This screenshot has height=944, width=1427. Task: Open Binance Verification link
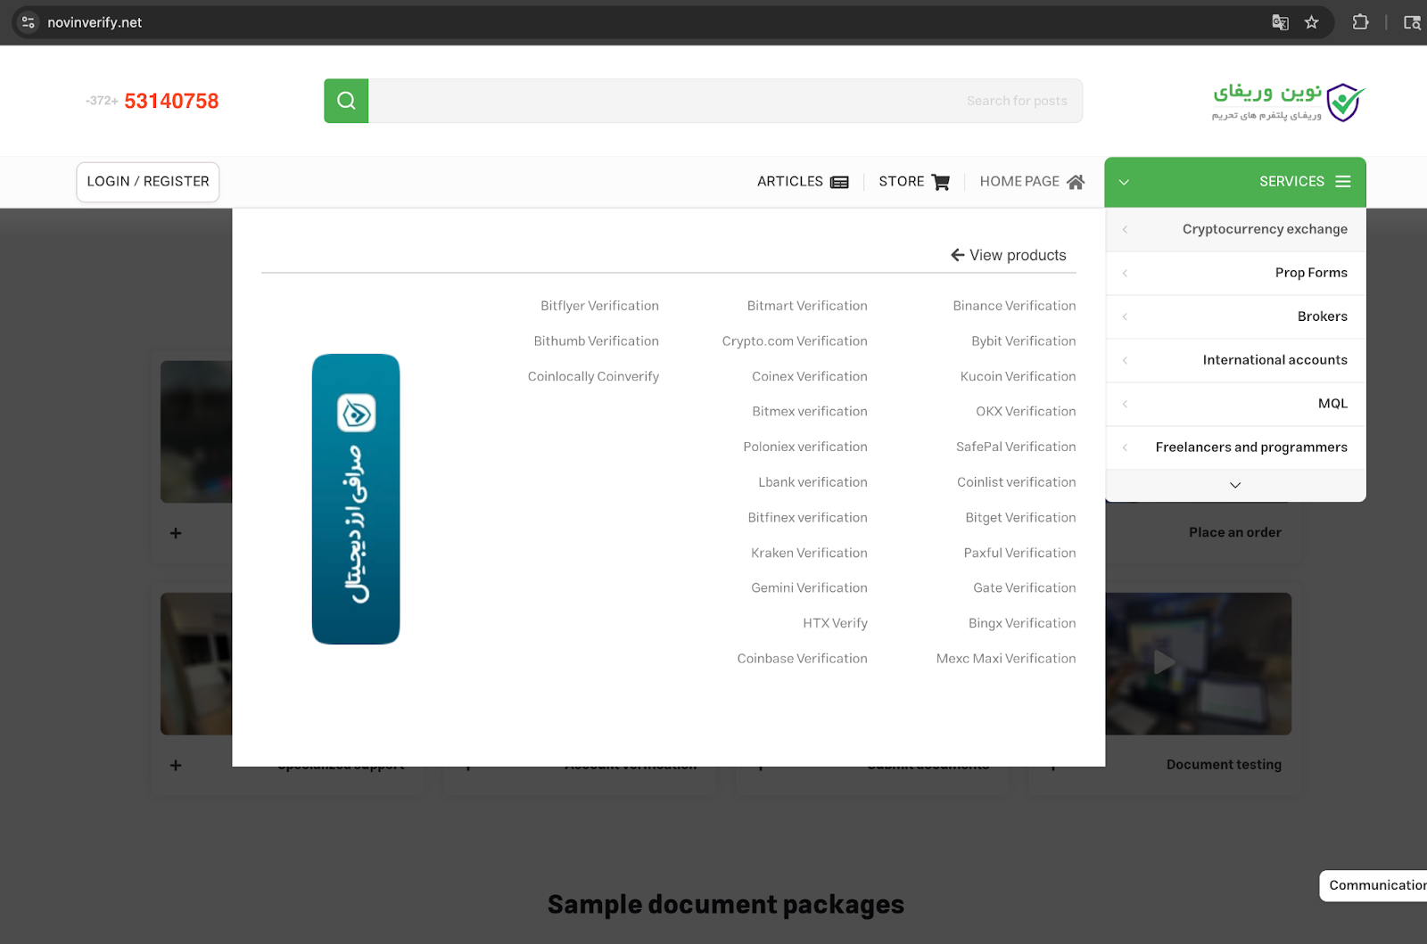click(x=1014, y=306)
